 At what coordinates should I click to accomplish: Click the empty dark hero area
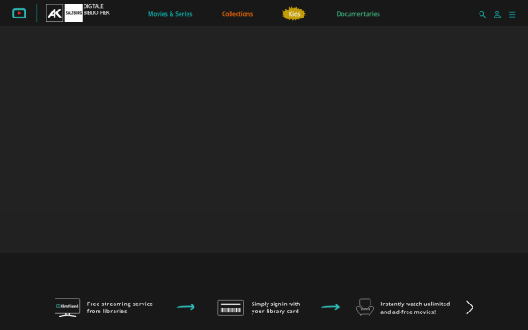(x=264, y=139)
